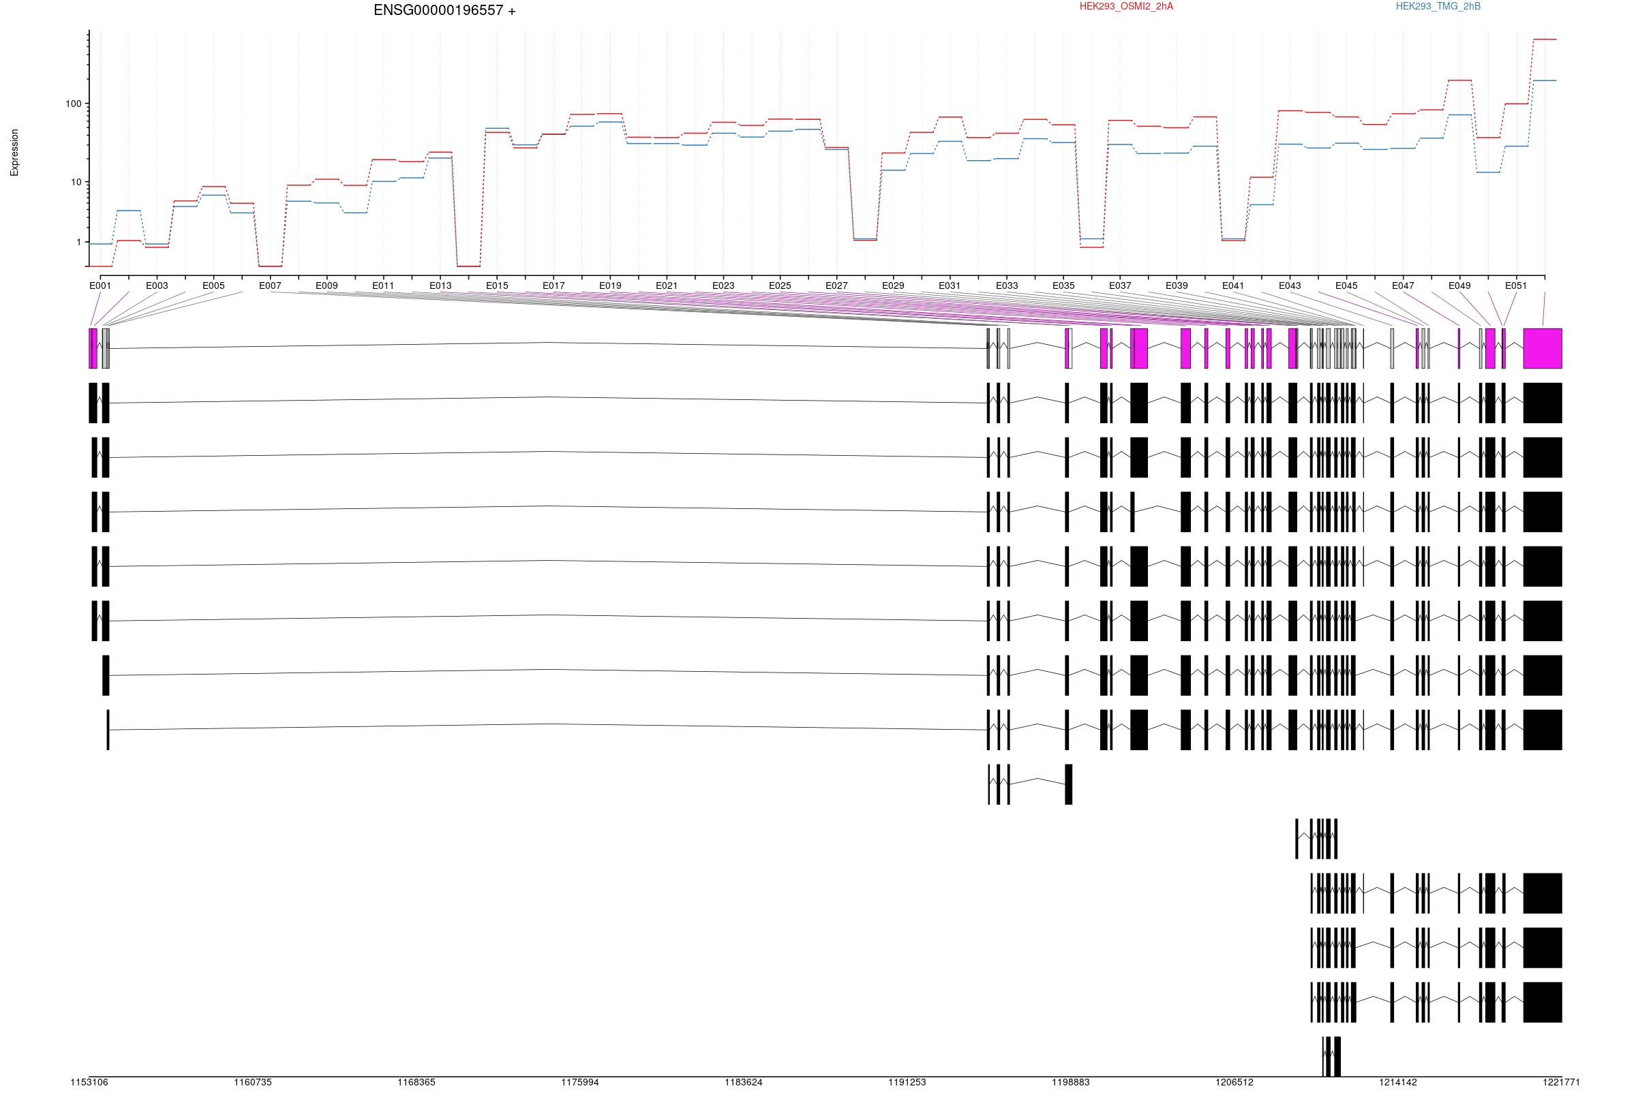The height and width of the screenshot is (1097, 1636).
Task: Select the HEK293_OSMI2_2hA legend label
Action: (1126, 6)
